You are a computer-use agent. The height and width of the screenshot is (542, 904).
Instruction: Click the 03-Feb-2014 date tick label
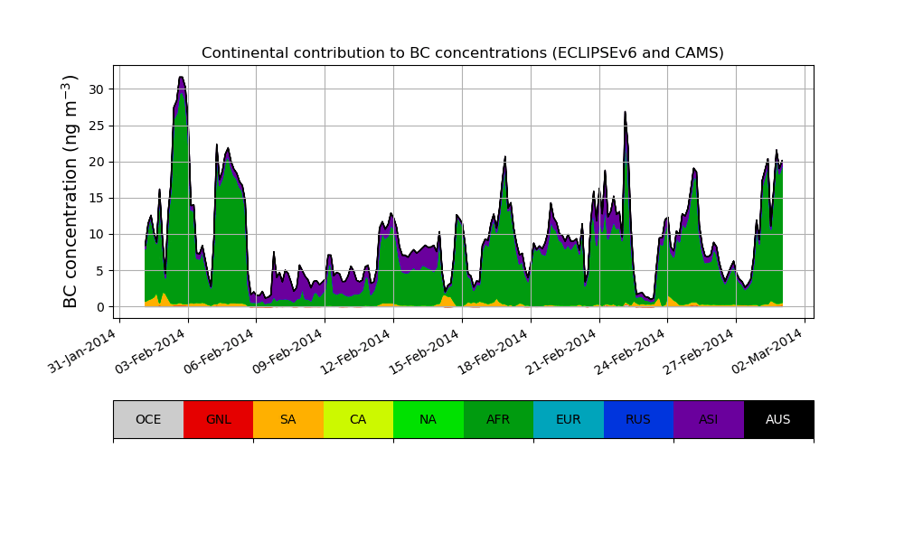153,351
